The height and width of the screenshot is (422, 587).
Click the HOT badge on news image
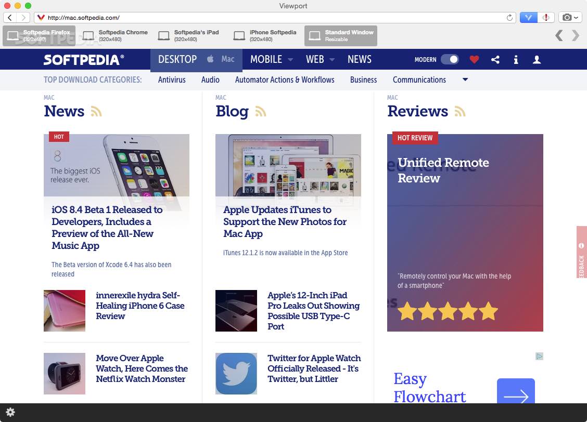point(59,137)
